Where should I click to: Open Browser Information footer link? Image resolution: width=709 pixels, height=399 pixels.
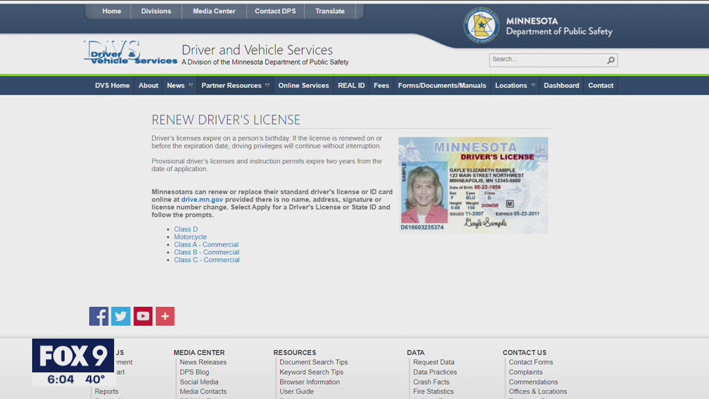[x=310, y=382]
